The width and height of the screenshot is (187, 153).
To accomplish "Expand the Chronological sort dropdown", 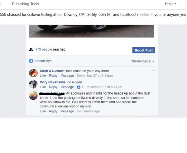I will coord(142,61).
